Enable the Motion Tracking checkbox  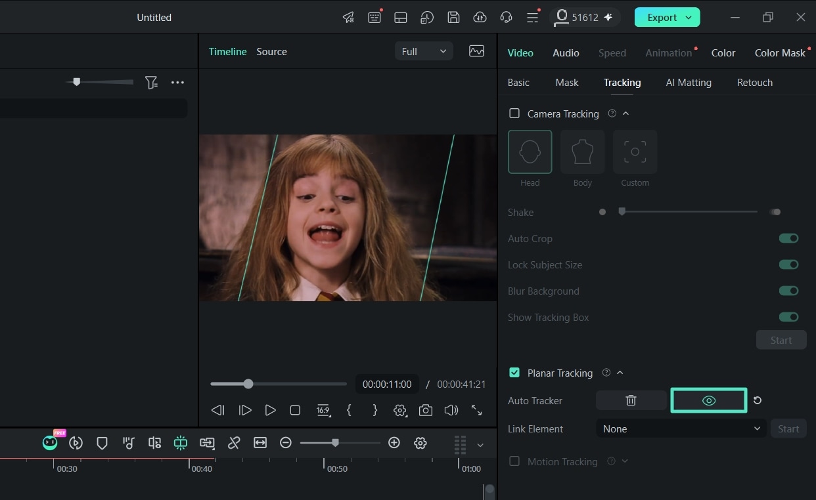(x=514, y=461)
